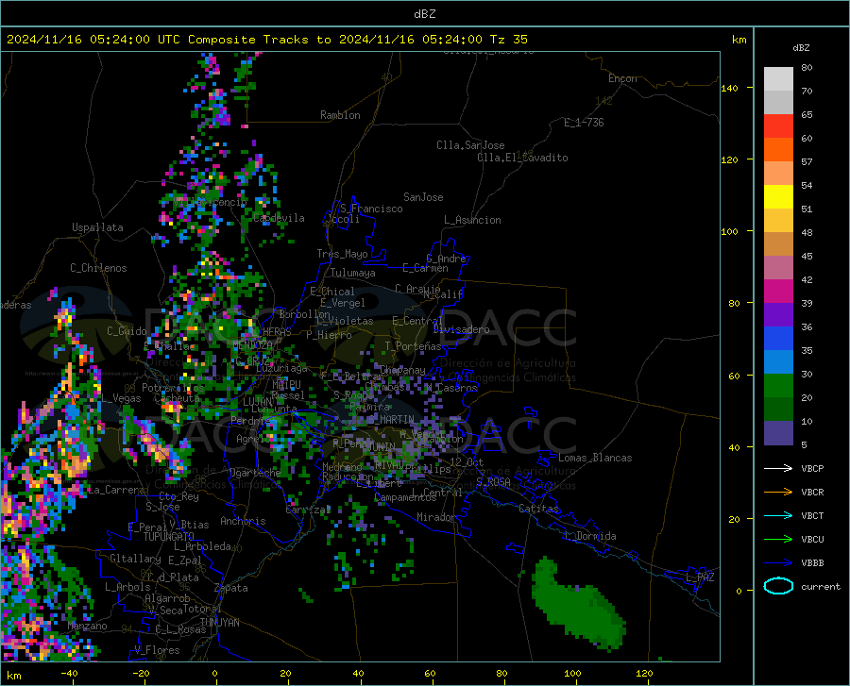Image resolution: width=850 pixels, height=686 pixels.
Task: Select the yellow 51 dBZ color swatch
Action: (x=778, y=197)
